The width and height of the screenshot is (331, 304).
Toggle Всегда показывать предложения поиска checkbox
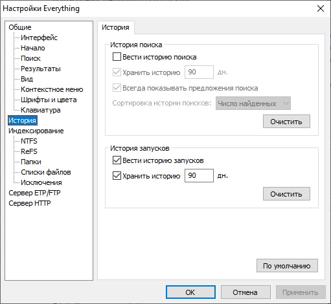[117, 88]
